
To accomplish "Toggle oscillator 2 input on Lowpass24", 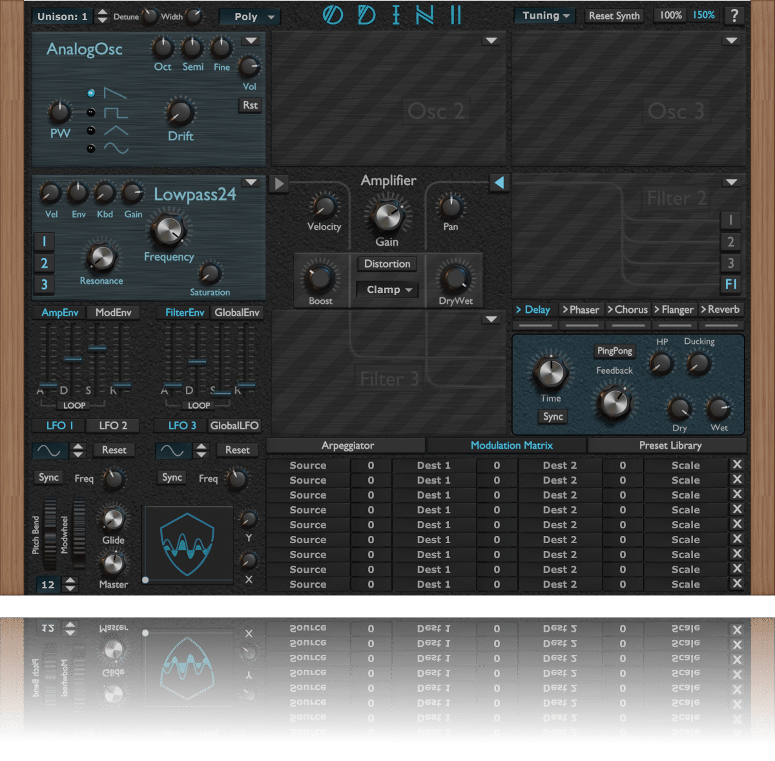I will pos(44,263).
